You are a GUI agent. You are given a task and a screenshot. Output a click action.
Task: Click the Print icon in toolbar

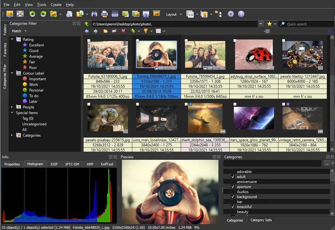point(105,14)
